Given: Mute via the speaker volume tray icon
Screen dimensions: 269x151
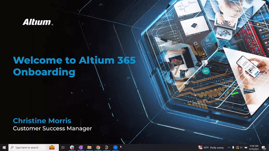Looking at the screenshot, I should tap(242, 147).
